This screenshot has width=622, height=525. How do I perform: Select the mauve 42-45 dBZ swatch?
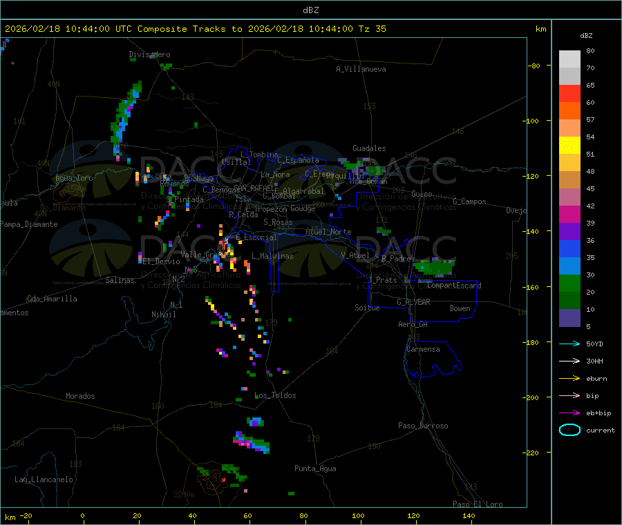(x=569, y=197)
